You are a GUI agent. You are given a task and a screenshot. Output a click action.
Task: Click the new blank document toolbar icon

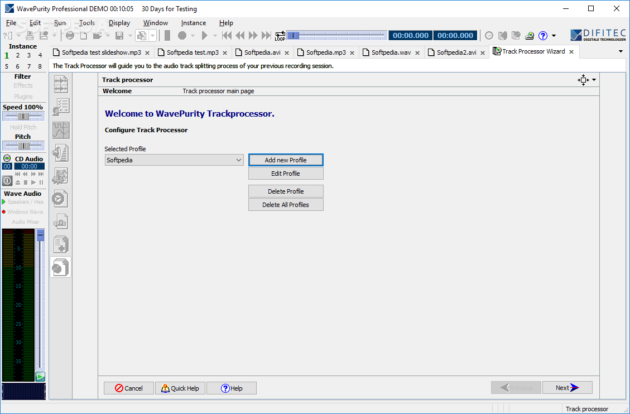(x=84, y=36)
